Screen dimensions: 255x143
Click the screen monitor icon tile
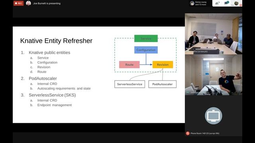(214, 116)
